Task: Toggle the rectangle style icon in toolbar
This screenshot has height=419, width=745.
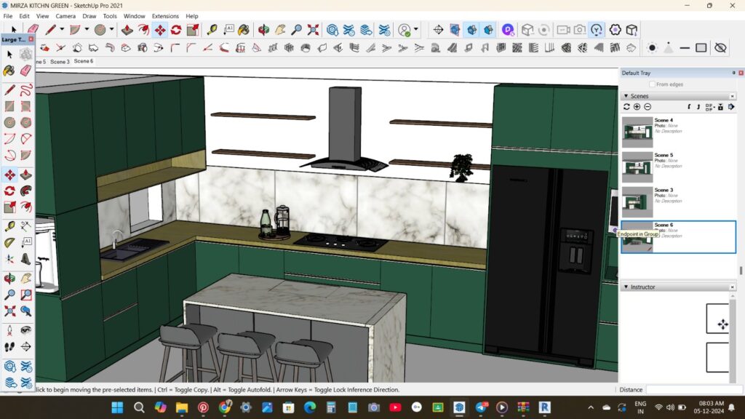Action: point(701,47)
